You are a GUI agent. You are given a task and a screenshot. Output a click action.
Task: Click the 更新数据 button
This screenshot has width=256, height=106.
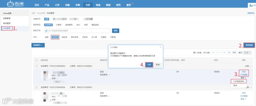coord(249,45)
